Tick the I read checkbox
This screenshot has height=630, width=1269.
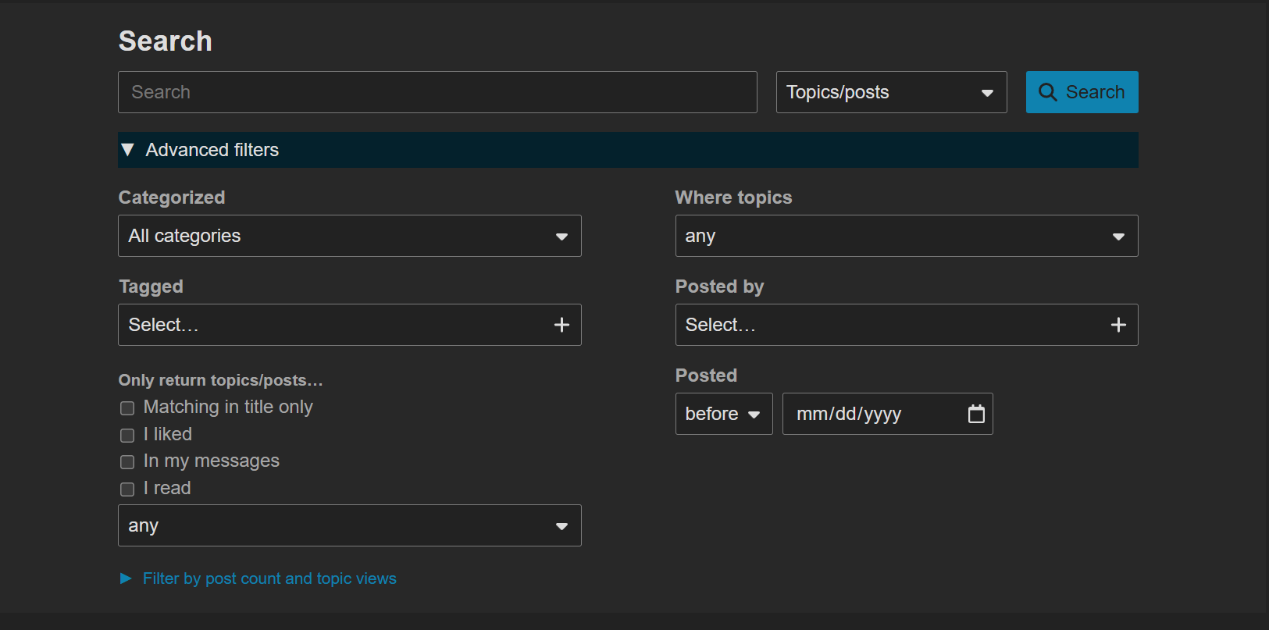pos(127,489)
